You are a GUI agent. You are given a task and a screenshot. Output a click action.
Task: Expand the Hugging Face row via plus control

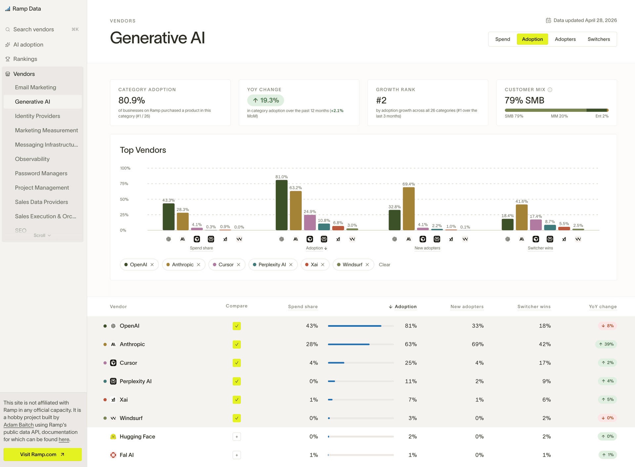[236, 437]
